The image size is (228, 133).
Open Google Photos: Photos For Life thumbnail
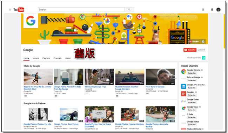click(x=38, y=114)
